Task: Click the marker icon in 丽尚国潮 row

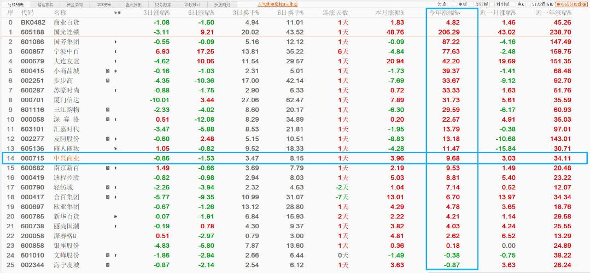Action: (x=115, y=227)
